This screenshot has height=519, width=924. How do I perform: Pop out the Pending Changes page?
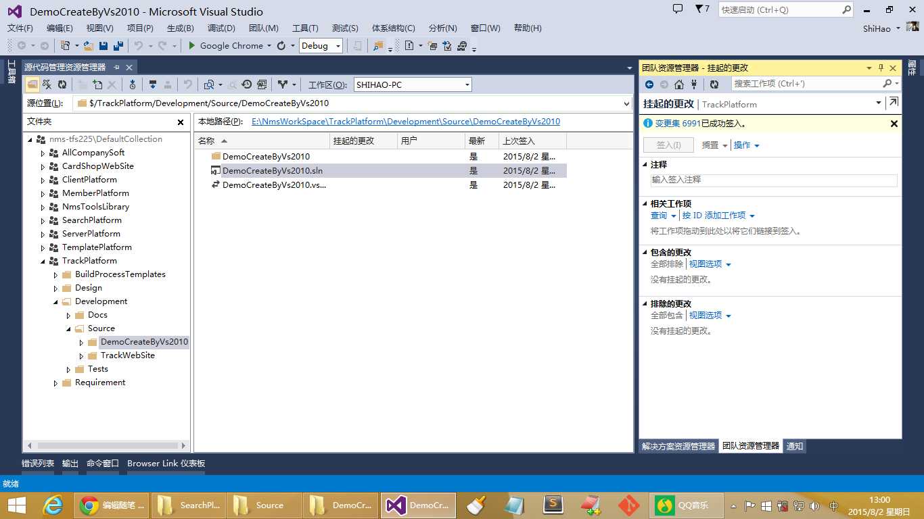[894, 103]
